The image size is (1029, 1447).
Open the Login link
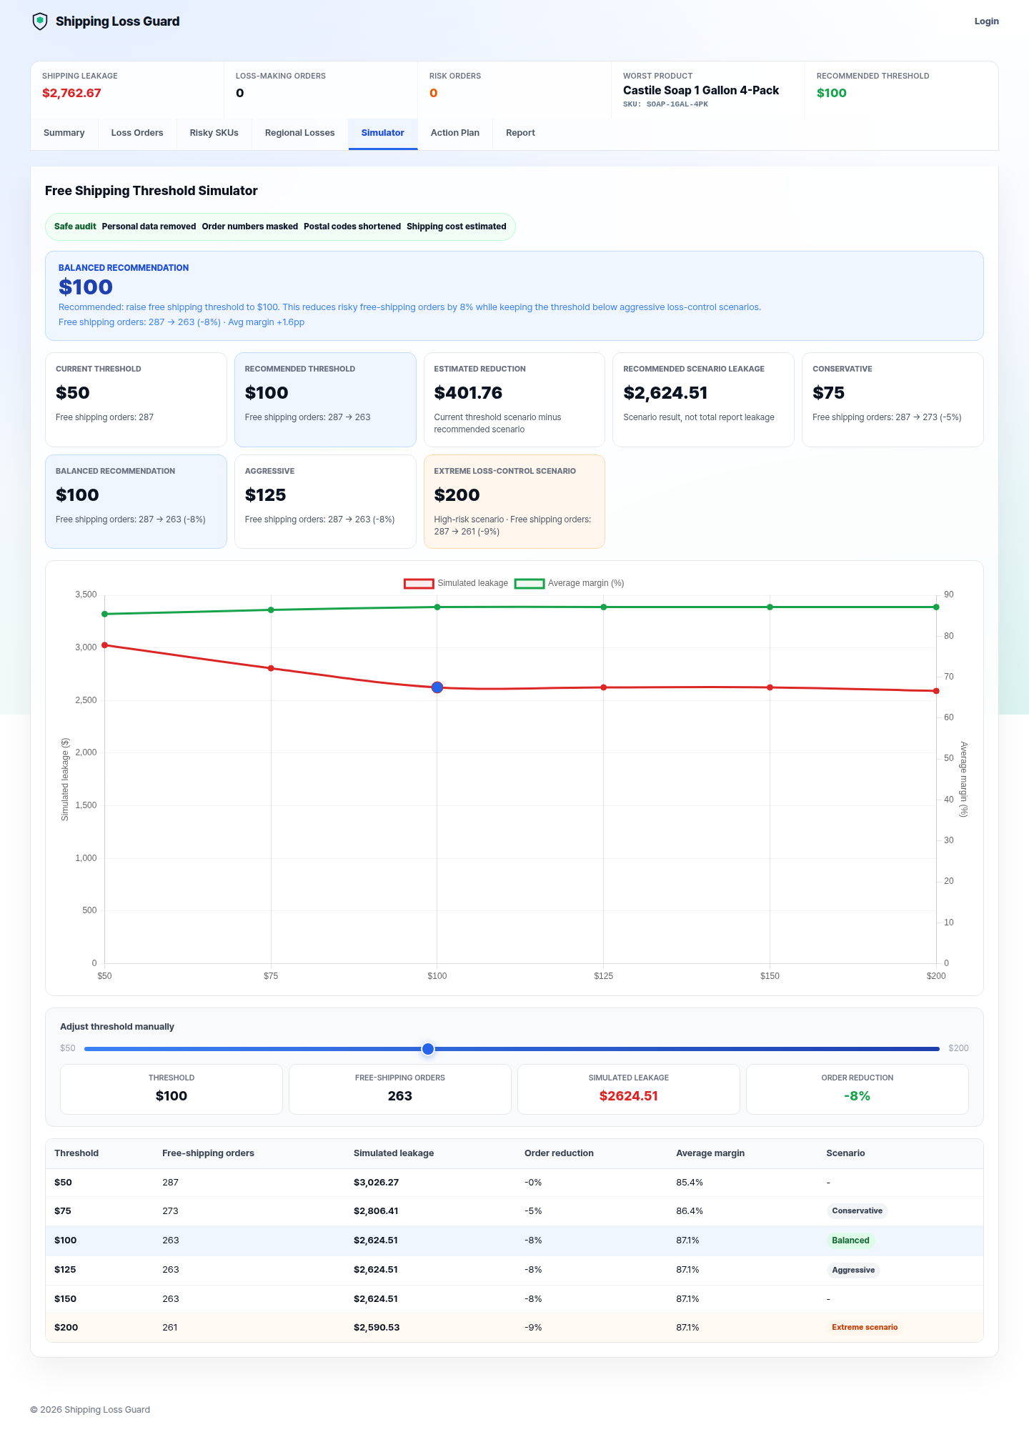coord(986,21)
